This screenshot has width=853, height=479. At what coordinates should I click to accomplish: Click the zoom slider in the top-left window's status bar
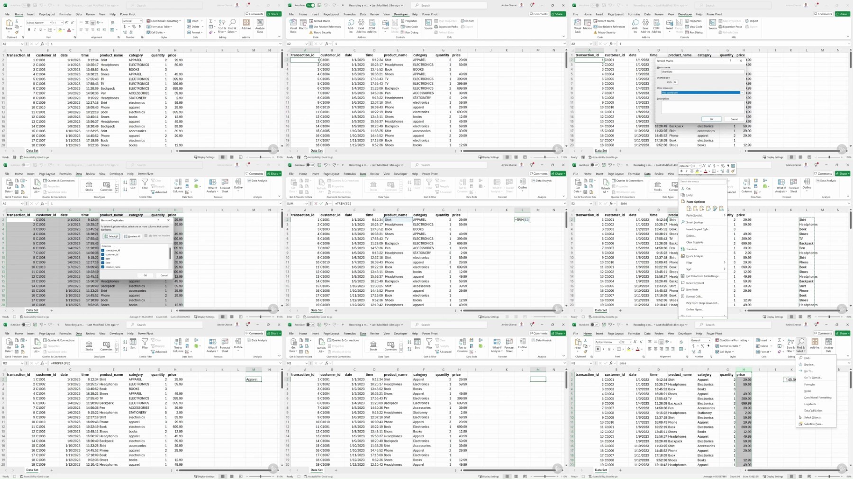(x=260, y=157)
